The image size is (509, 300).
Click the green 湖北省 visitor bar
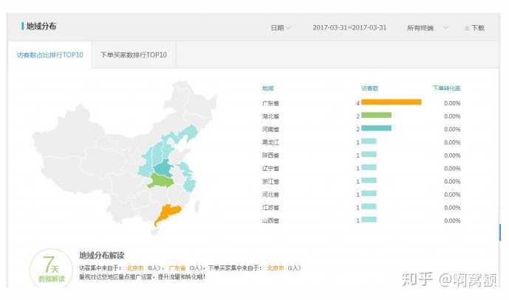click(x=376, y=116)
